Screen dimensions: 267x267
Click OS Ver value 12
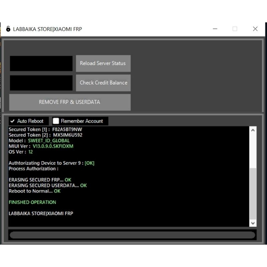[x=30, y=152]
